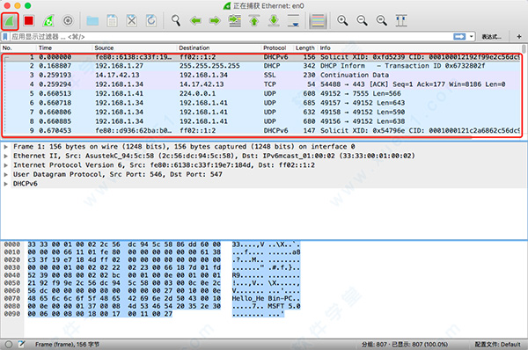Stop the running packet capture

[29, 21]
